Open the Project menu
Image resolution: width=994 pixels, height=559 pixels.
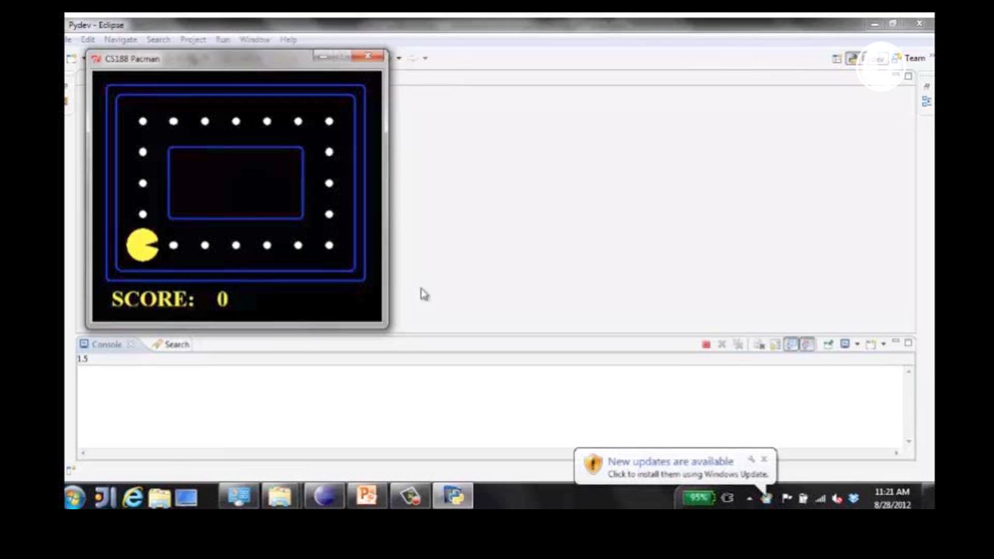193,40
